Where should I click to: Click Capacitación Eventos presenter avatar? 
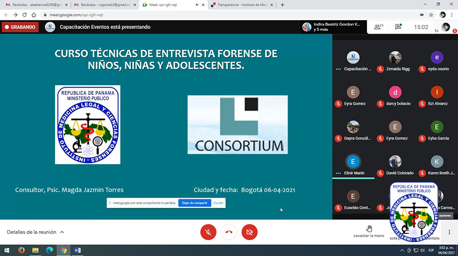tap(50, 27)
